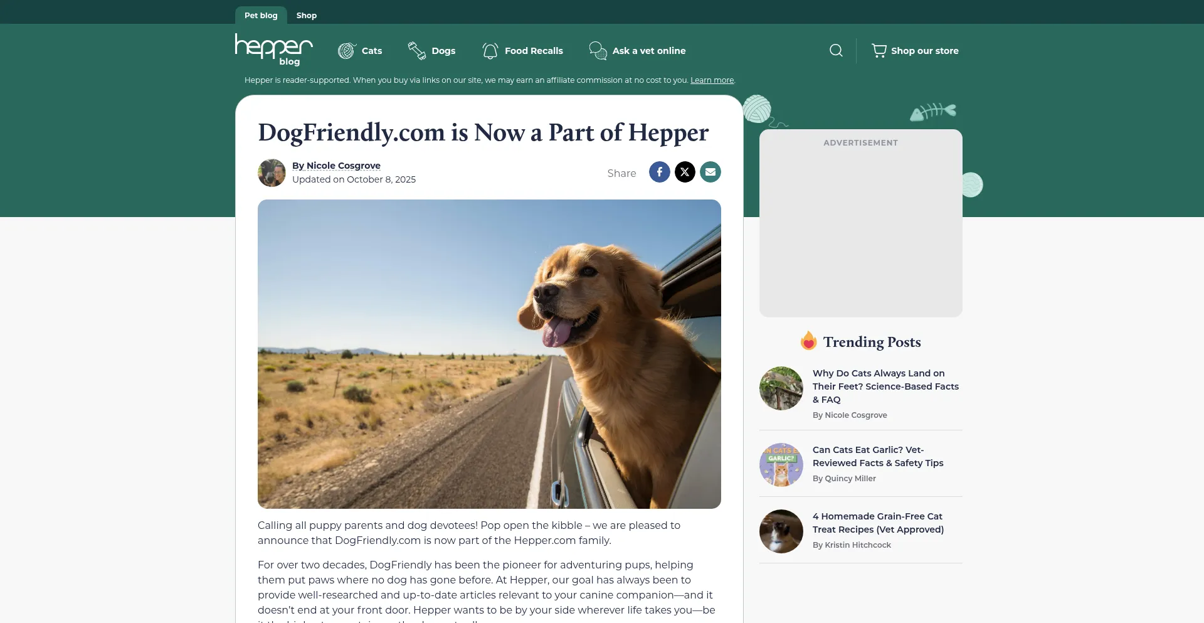
Task: Click the chat bubbles vet icon
Action: tap(598, 51)
